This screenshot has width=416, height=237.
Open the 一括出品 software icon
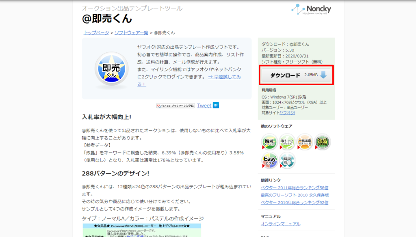point(305,142)
